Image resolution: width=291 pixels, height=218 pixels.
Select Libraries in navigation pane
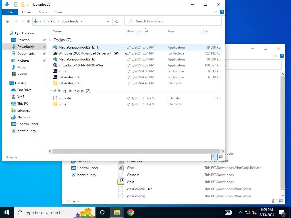point(23,110)
